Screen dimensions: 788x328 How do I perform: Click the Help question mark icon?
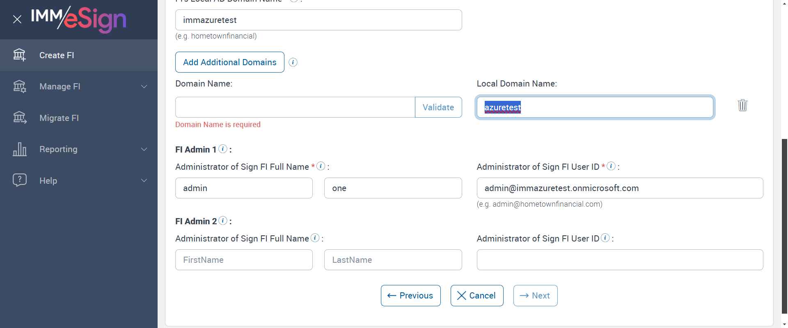click(19, 180)
